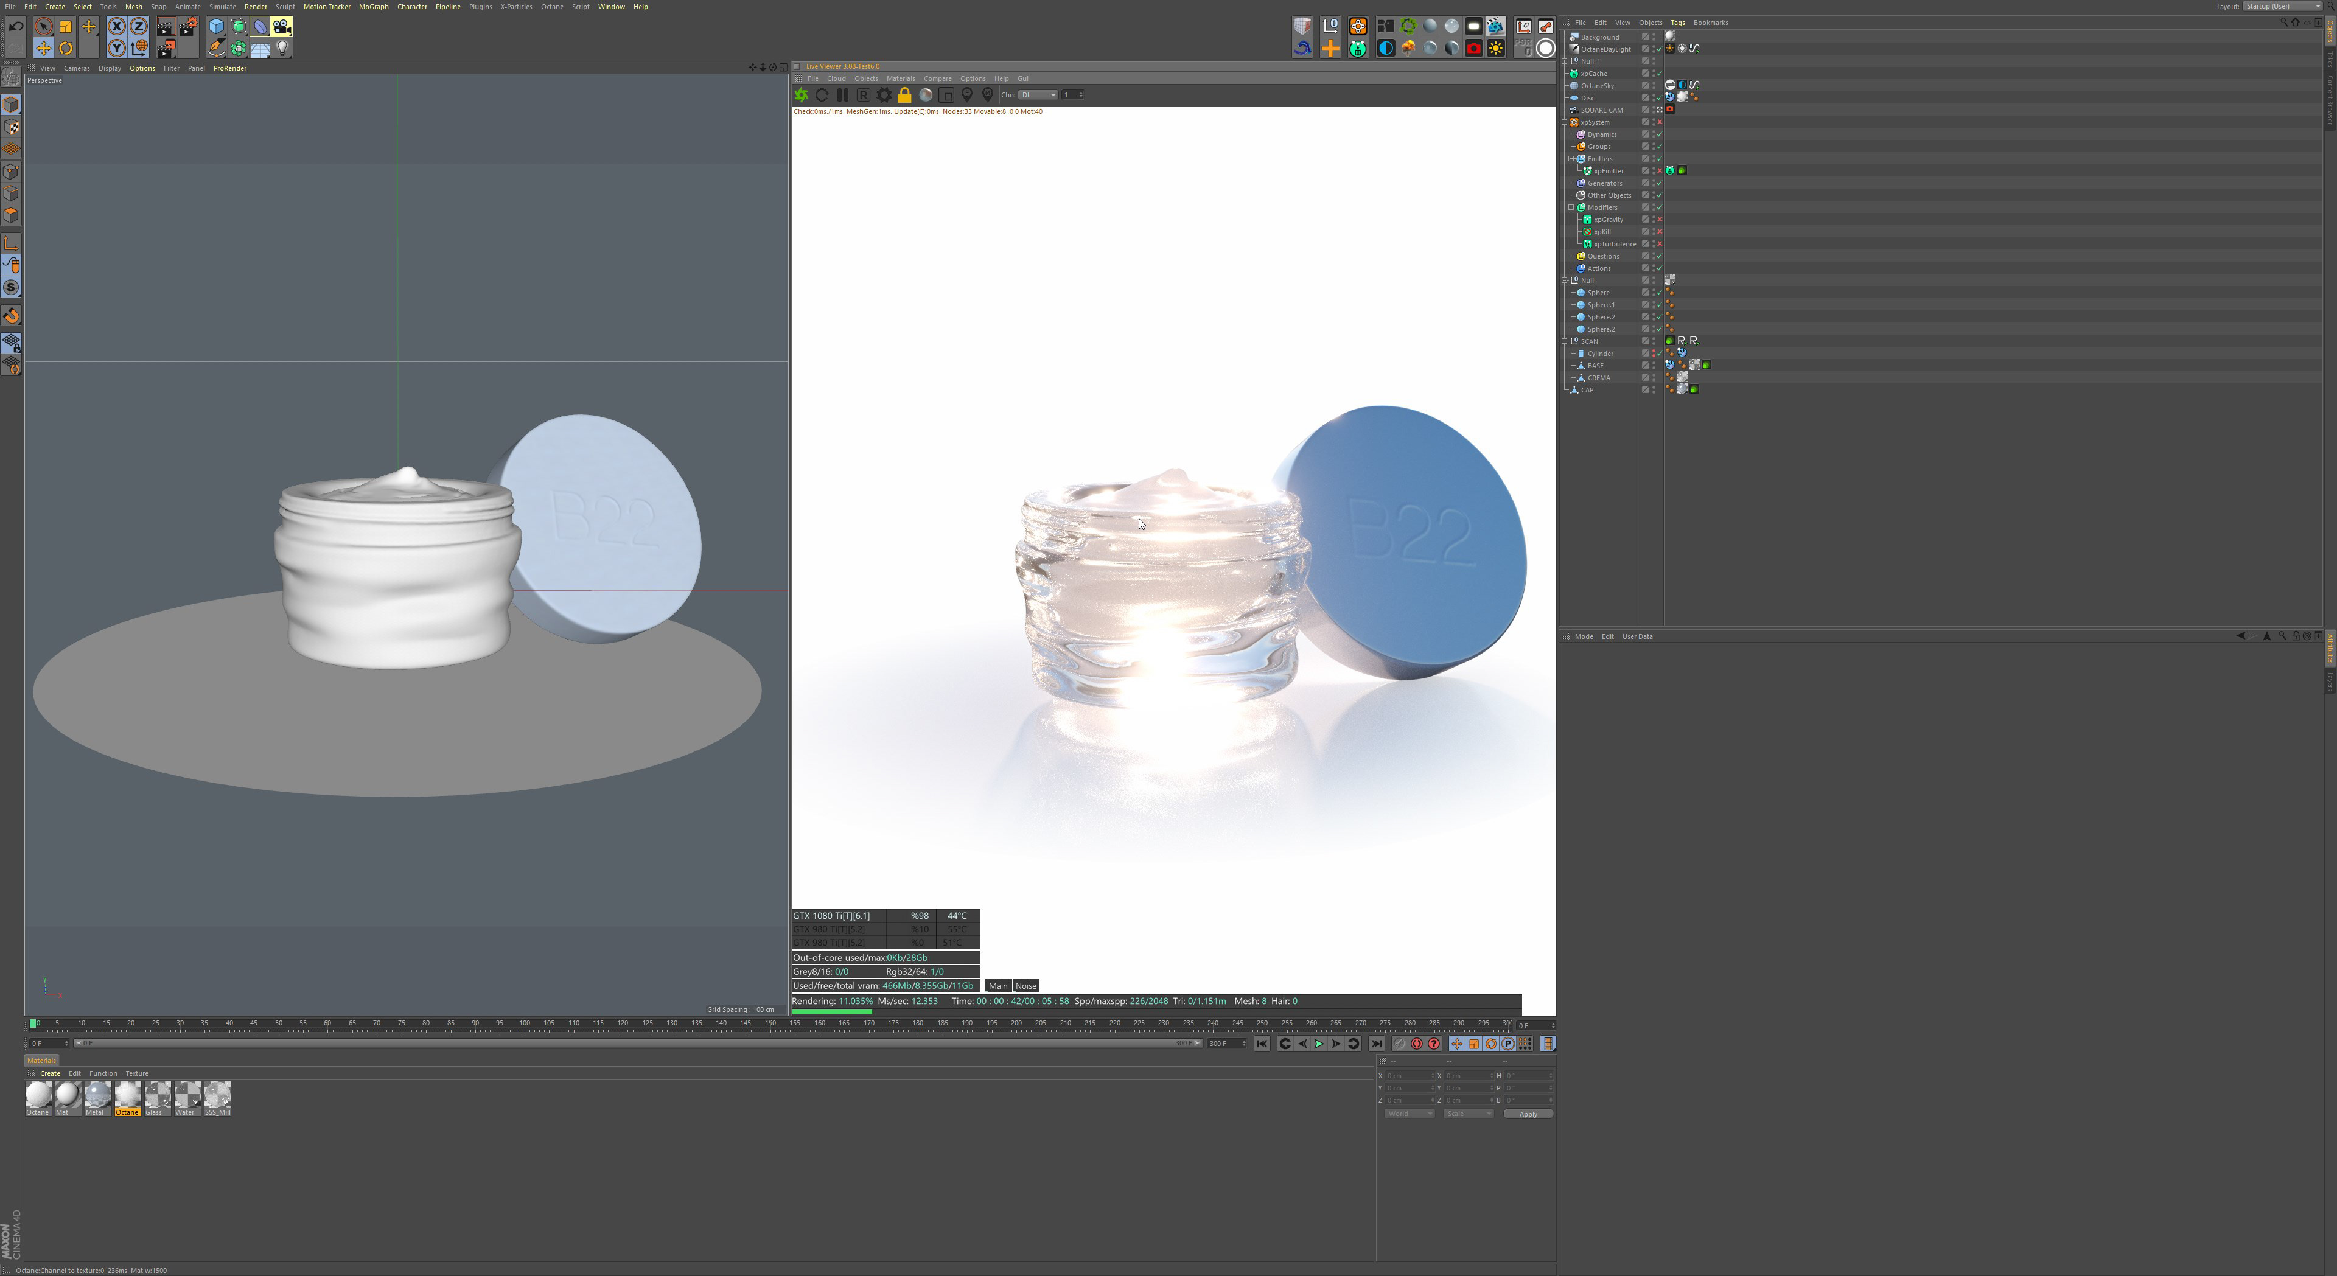Open Live Viewer Materials menu
The image size is (2337, 1276).
(x=900, y=79)
